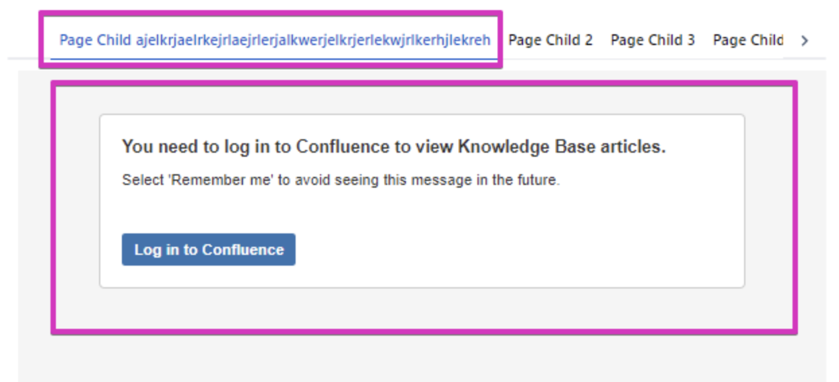Select the cut-off fourth Page Child tab
The width and height of the screenshot is (839, 382).
747,40
